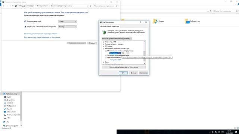Click the РУС language indicator on taskbar
The width and height of the screenshot is (239, 134).
(x=223, y=132)
